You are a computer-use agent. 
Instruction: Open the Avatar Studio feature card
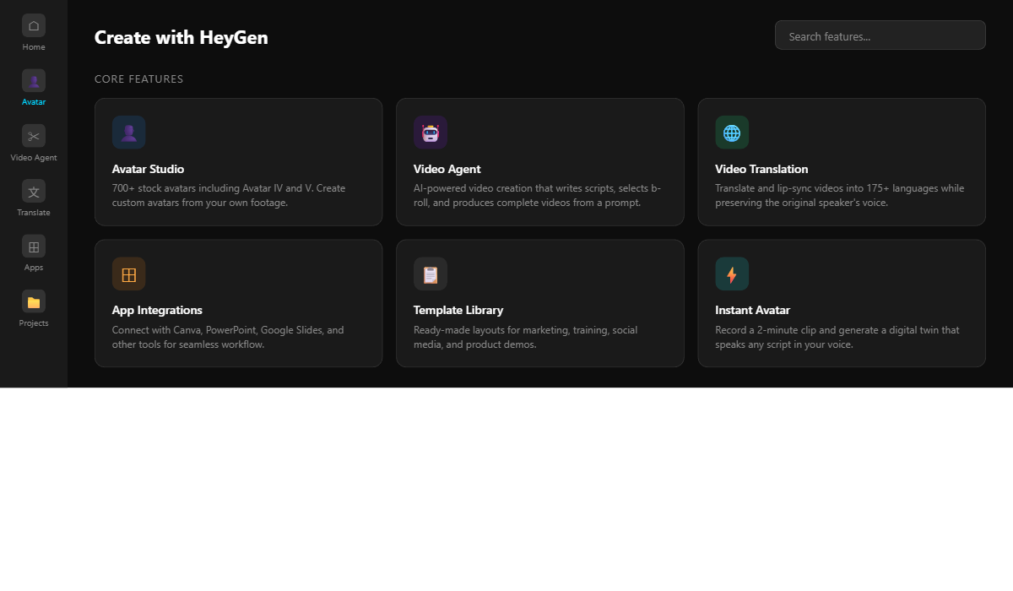[x=239, y=161]
